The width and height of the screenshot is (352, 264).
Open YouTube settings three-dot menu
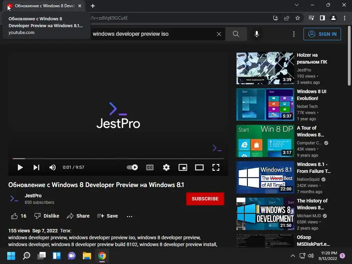[x=294, y=34]
